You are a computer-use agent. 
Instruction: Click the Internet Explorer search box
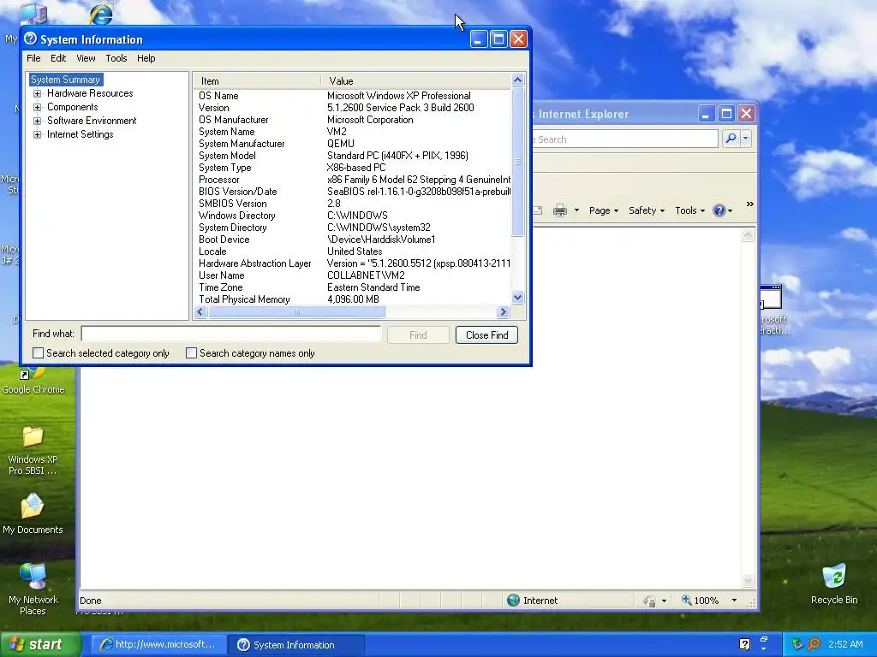click(624, 139)
